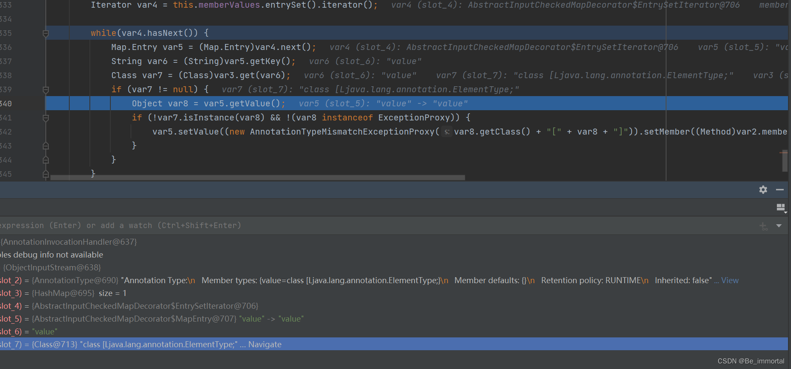791x369 pixels.
Task: Click the line 340 'Object var8 = var5.getValue()' code
Action: 208,103
